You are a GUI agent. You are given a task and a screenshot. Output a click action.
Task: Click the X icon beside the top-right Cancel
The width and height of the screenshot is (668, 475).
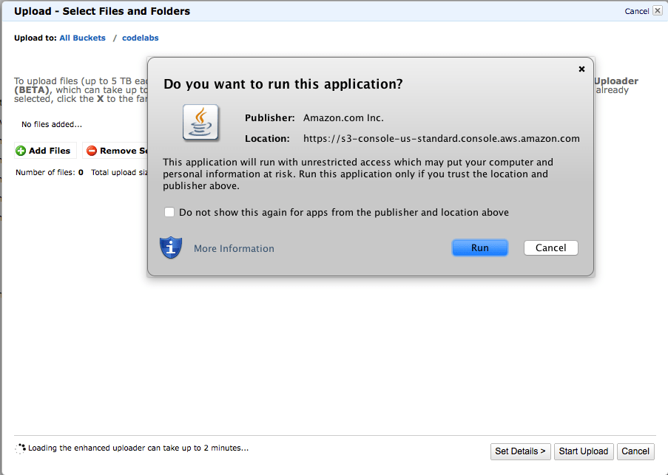pos(657,11)
